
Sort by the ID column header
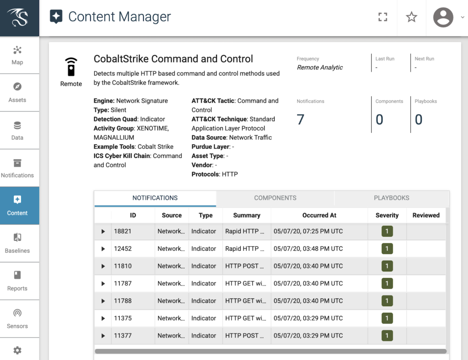pyautogui.click(x=133, y=215)
